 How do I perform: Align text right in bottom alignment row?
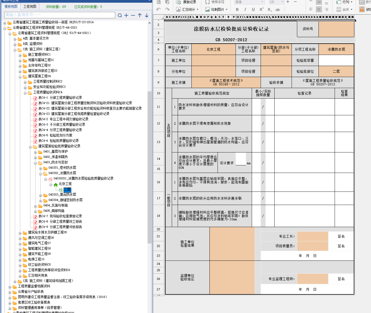point(327,9)
